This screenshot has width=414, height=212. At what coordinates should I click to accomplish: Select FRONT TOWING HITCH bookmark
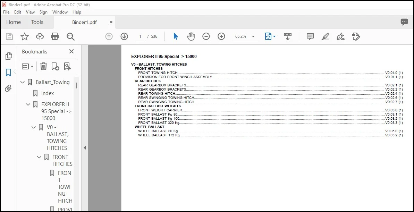coord(65,187)
